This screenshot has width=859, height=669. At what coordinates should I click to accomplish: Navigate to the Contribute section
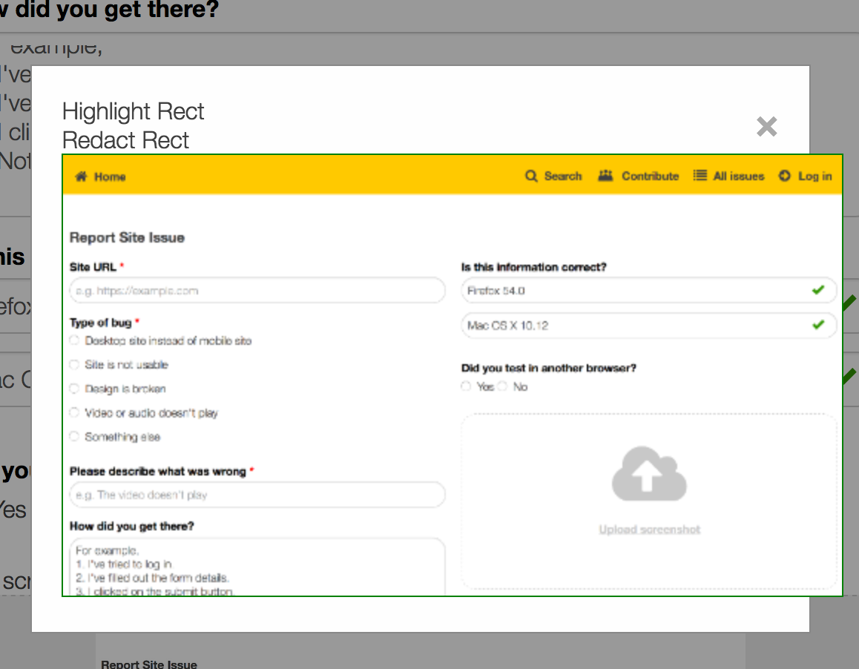point(650,176)
